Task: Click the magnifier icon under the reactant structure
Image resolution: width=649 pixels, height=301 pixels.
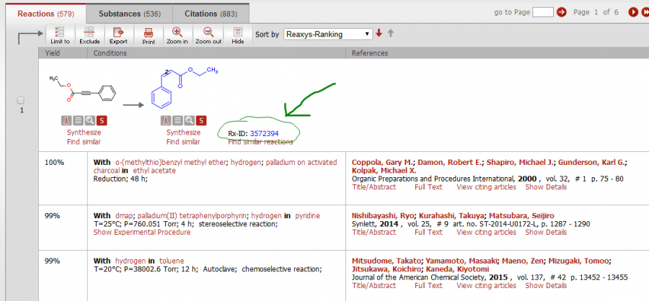Action: coord(89,120)
